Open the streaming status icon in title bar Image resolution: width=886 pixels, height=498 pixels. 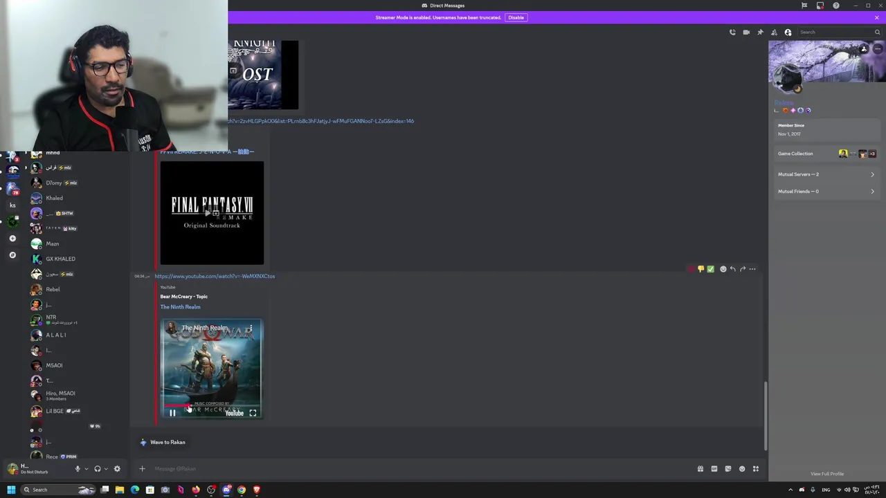coord(820,6)
